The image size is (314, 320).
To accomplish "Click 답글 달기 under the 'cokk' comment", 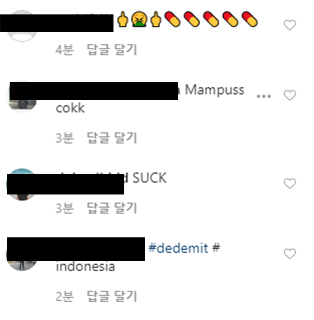I will pyautogui.click(x=112, y=138).
